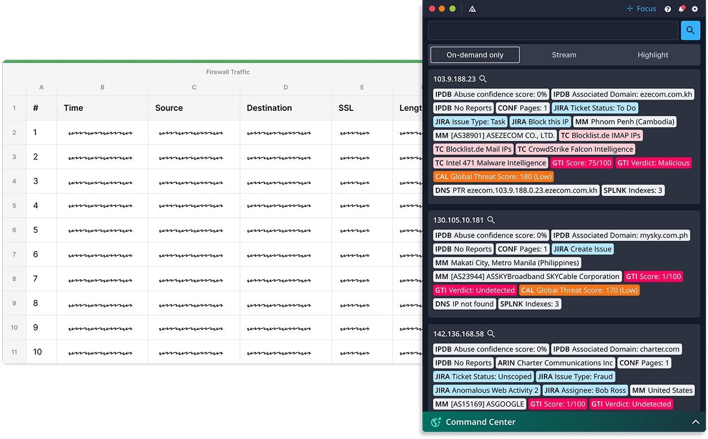Click the blue search button
The image size is (708, 439).
pyautogui.click(x=691, y=30)
